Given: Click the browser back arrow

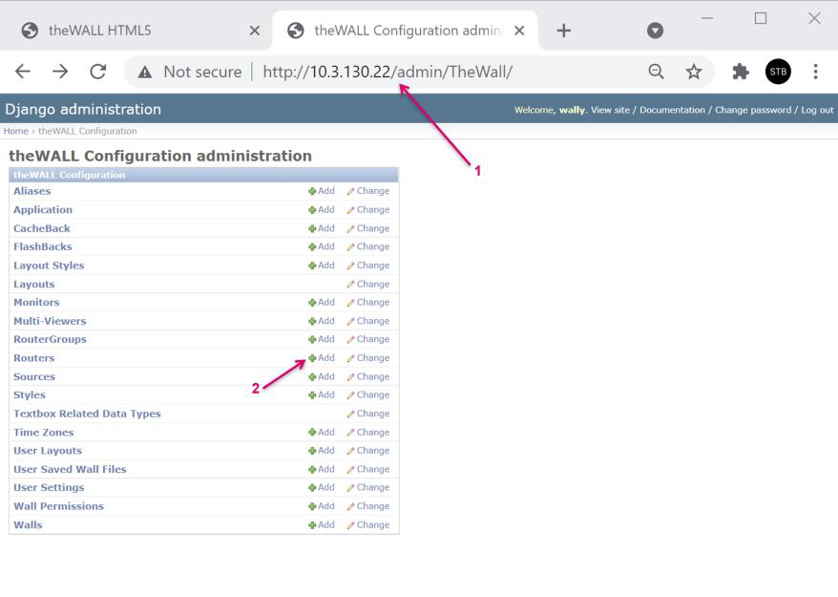Looking at the screenshot, I should click(x=23, y=72).
